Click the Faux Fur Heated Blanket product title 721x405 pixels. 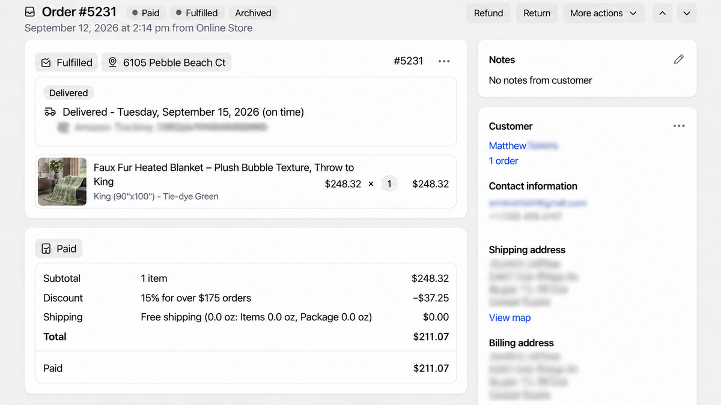point(224,175)
